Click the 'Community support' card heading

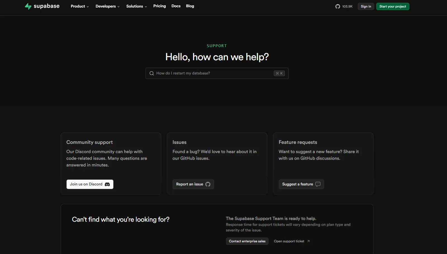point(90,142)
